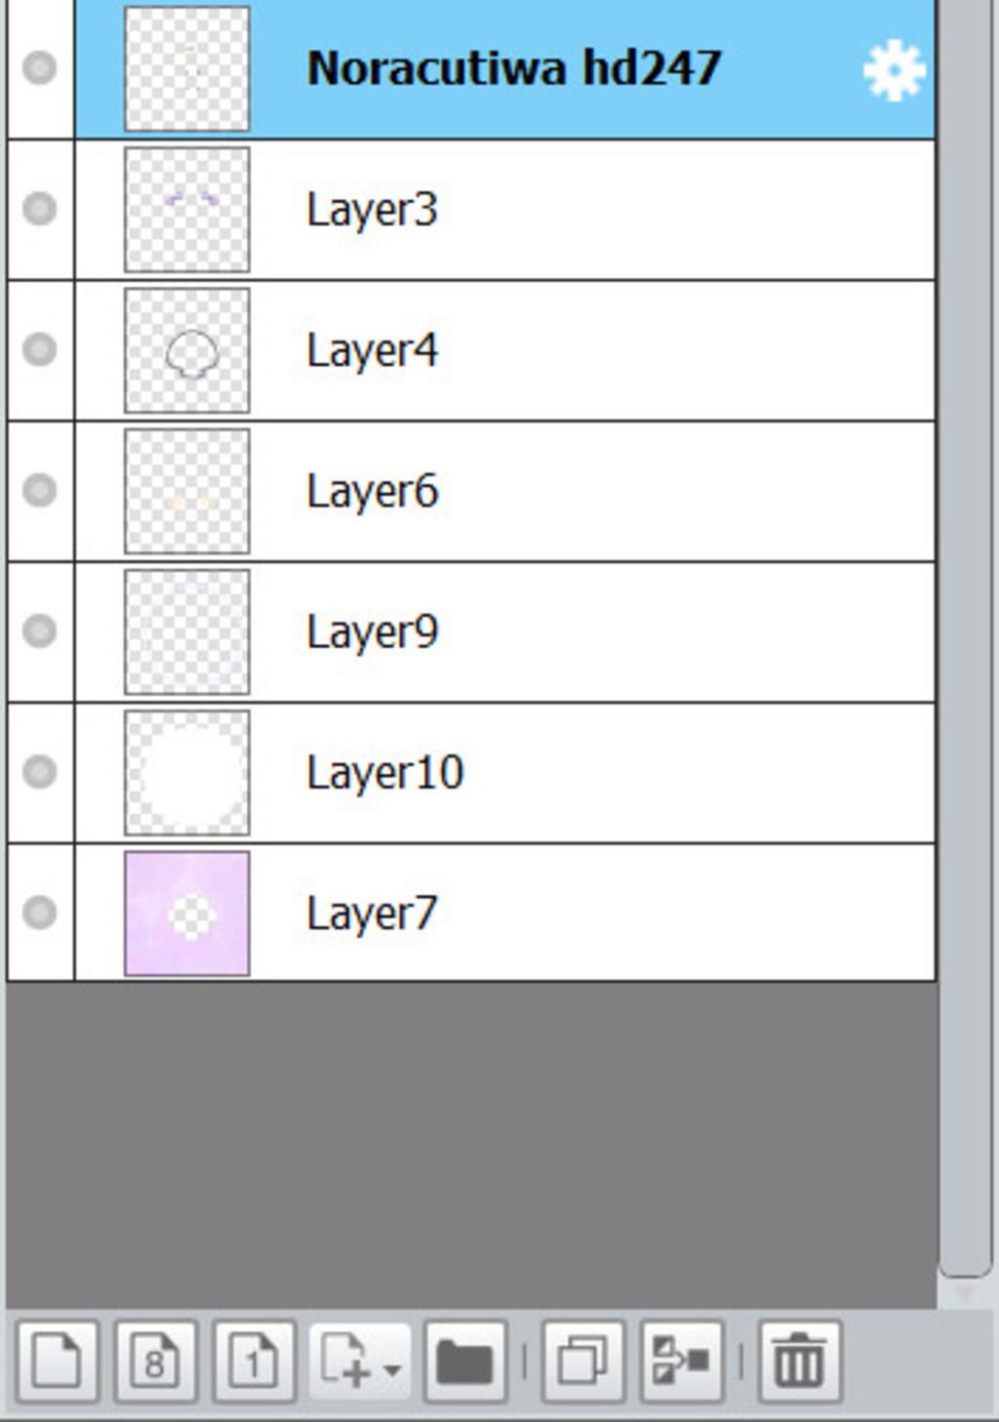Add a new 1-bit layer
This screenshot has width=999, height=1422.
point(254,1361)
